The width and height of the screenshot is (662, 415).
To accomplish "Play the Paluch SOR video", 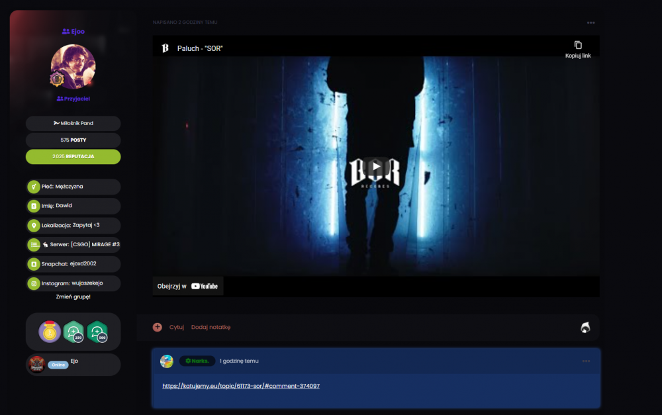I will 376,166.
